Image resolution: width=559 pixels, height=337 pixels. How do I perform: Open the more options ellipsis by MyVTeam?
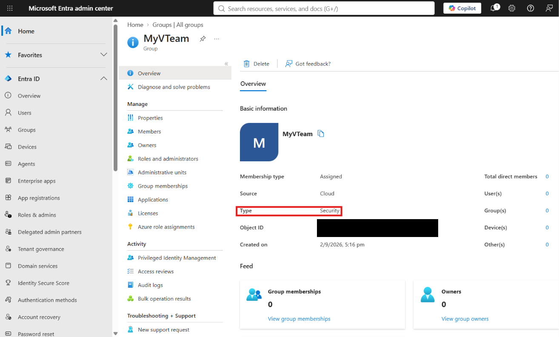[217, 39]
